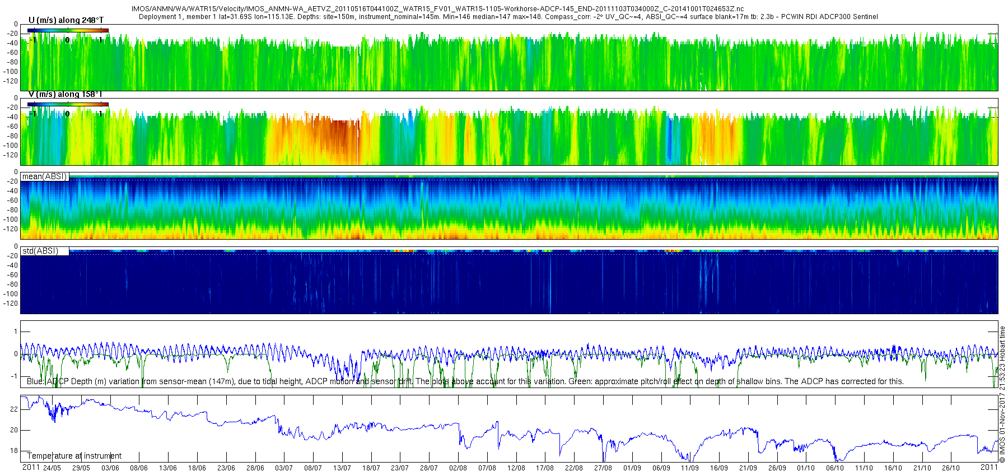This screenshot has height=476, width=1008.
Task: Click the 13/06 date tick
Action: (x=168, y=468)
